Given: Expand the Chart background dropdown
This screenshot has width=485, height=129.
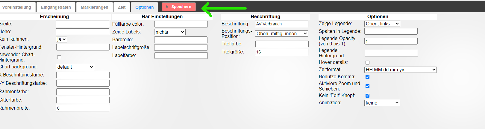Looking at the screenshot, I should pos(75,67).
